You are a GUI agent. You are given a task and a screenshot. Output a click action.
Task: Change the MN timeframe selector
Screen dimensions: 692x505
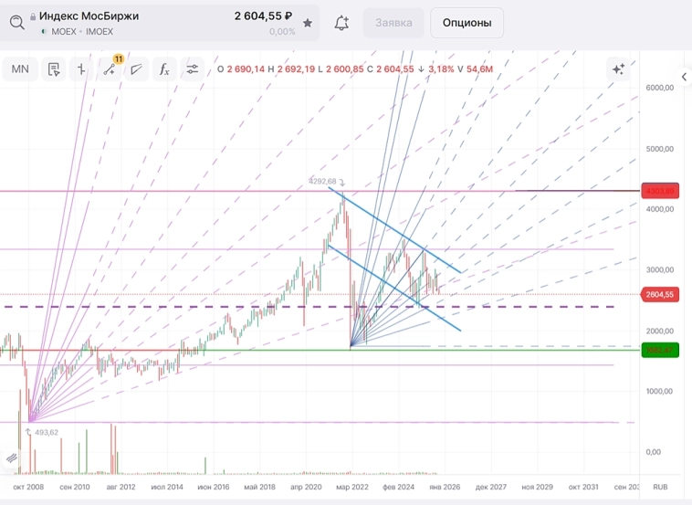coord(20,69)
